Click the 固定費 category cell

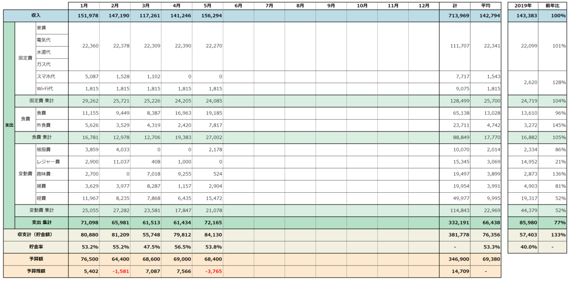click(x=25, y=58)
